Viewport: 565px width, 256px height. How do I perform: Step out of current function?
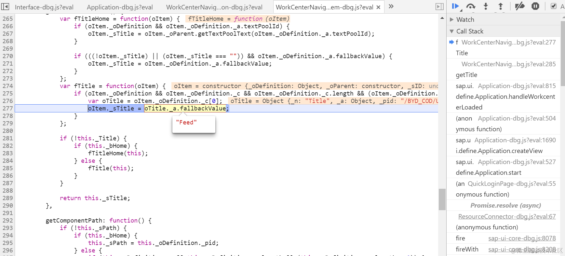[501, 6]
